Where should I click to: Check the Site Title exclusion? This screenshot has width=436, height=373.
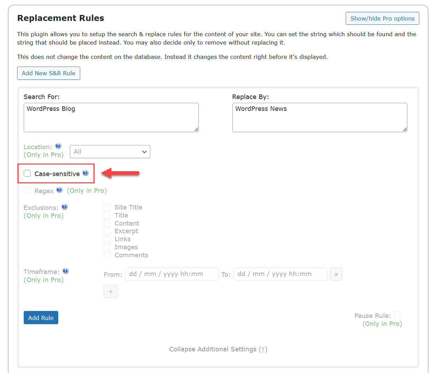107,207
